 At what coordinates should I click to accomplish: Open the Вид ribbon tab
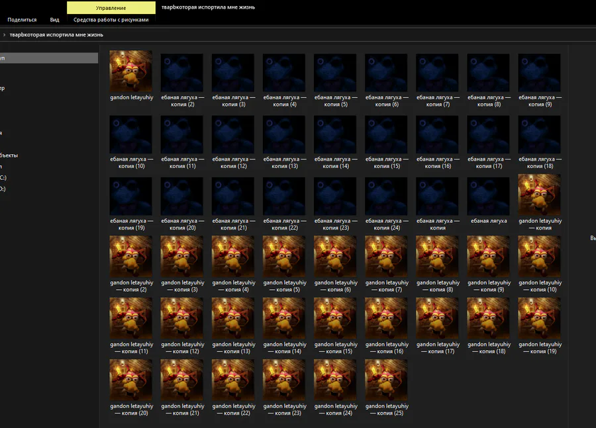55,20
